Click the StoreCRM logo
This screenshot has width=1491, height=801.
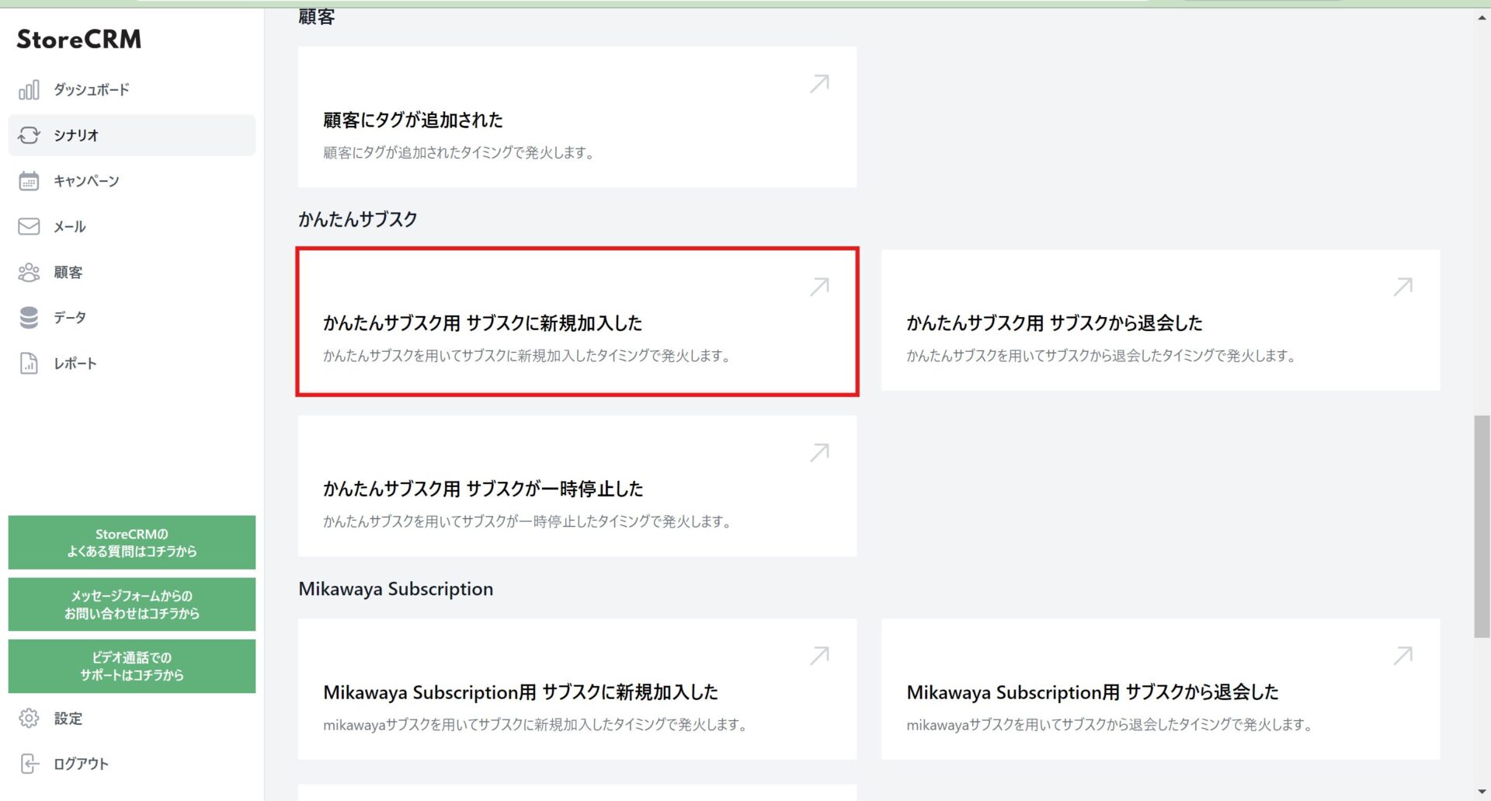(79, 40)
